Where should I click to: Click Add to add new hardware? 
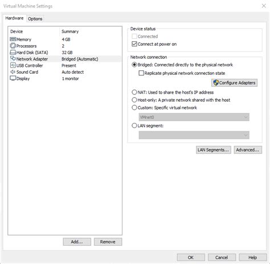(77, 242)
